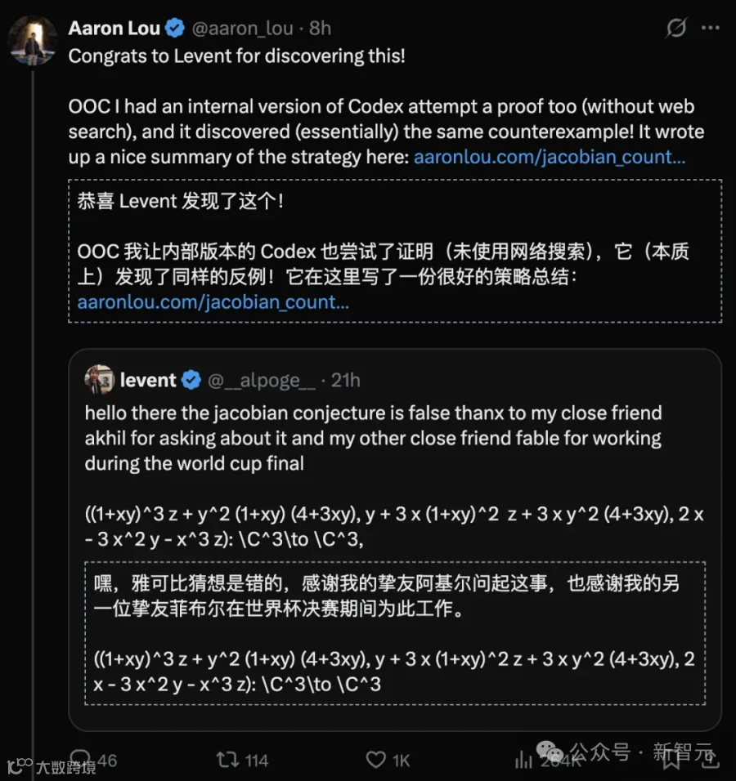Click Aaron Lou's verified badge
This screenshot has width=736, height=781.
click(x=175, y=28)
